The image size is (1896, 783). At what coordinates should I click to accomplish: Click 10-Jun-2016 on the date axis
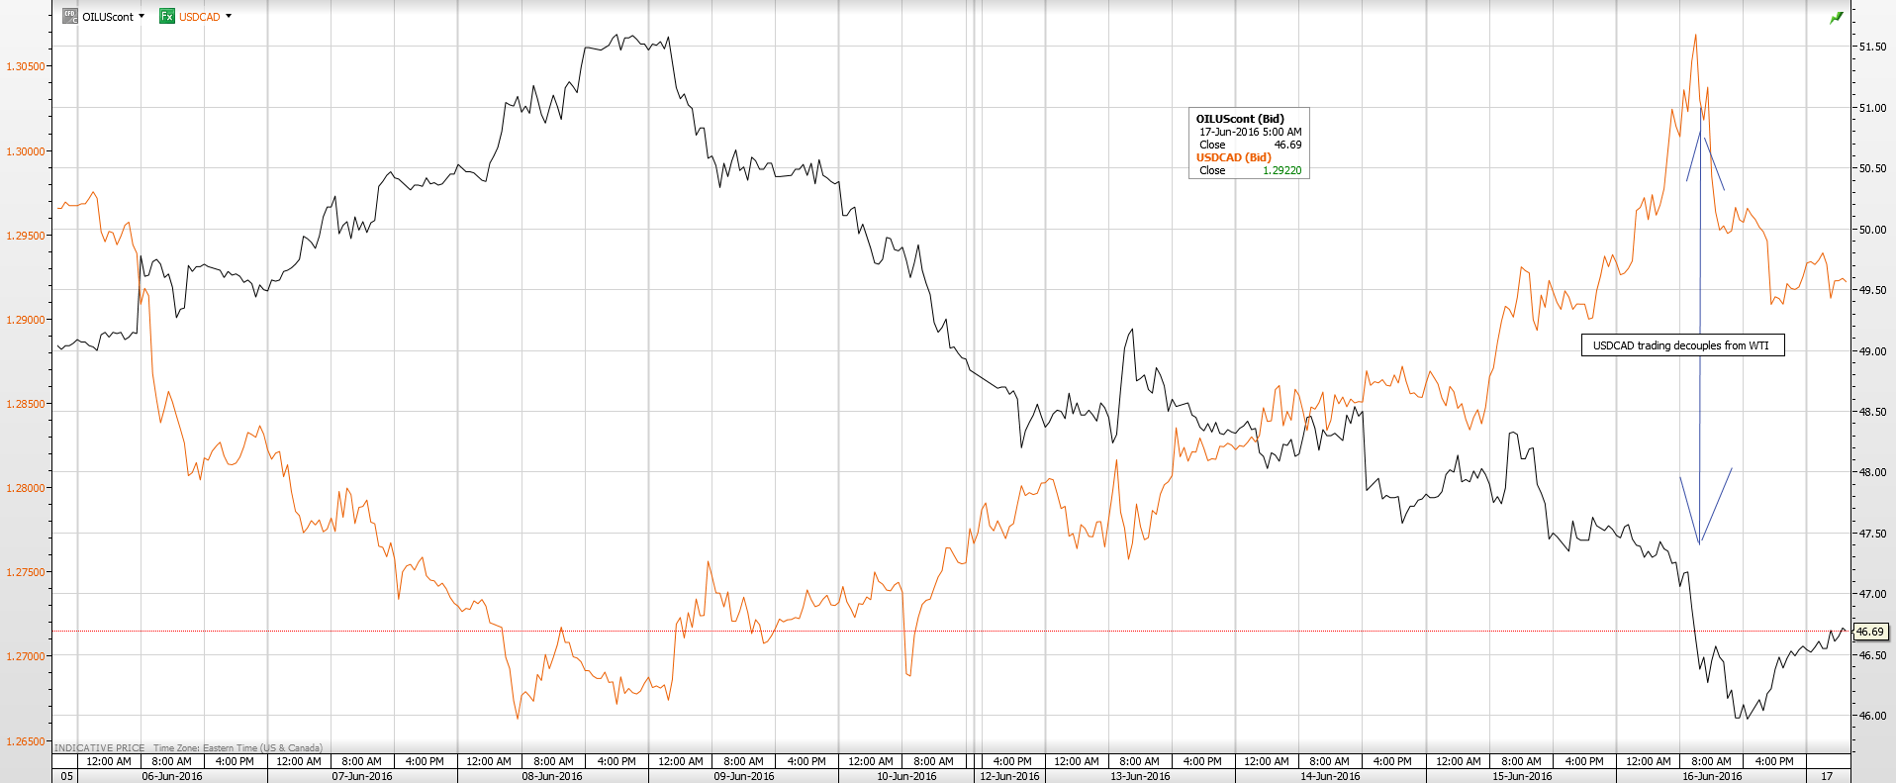906,776
